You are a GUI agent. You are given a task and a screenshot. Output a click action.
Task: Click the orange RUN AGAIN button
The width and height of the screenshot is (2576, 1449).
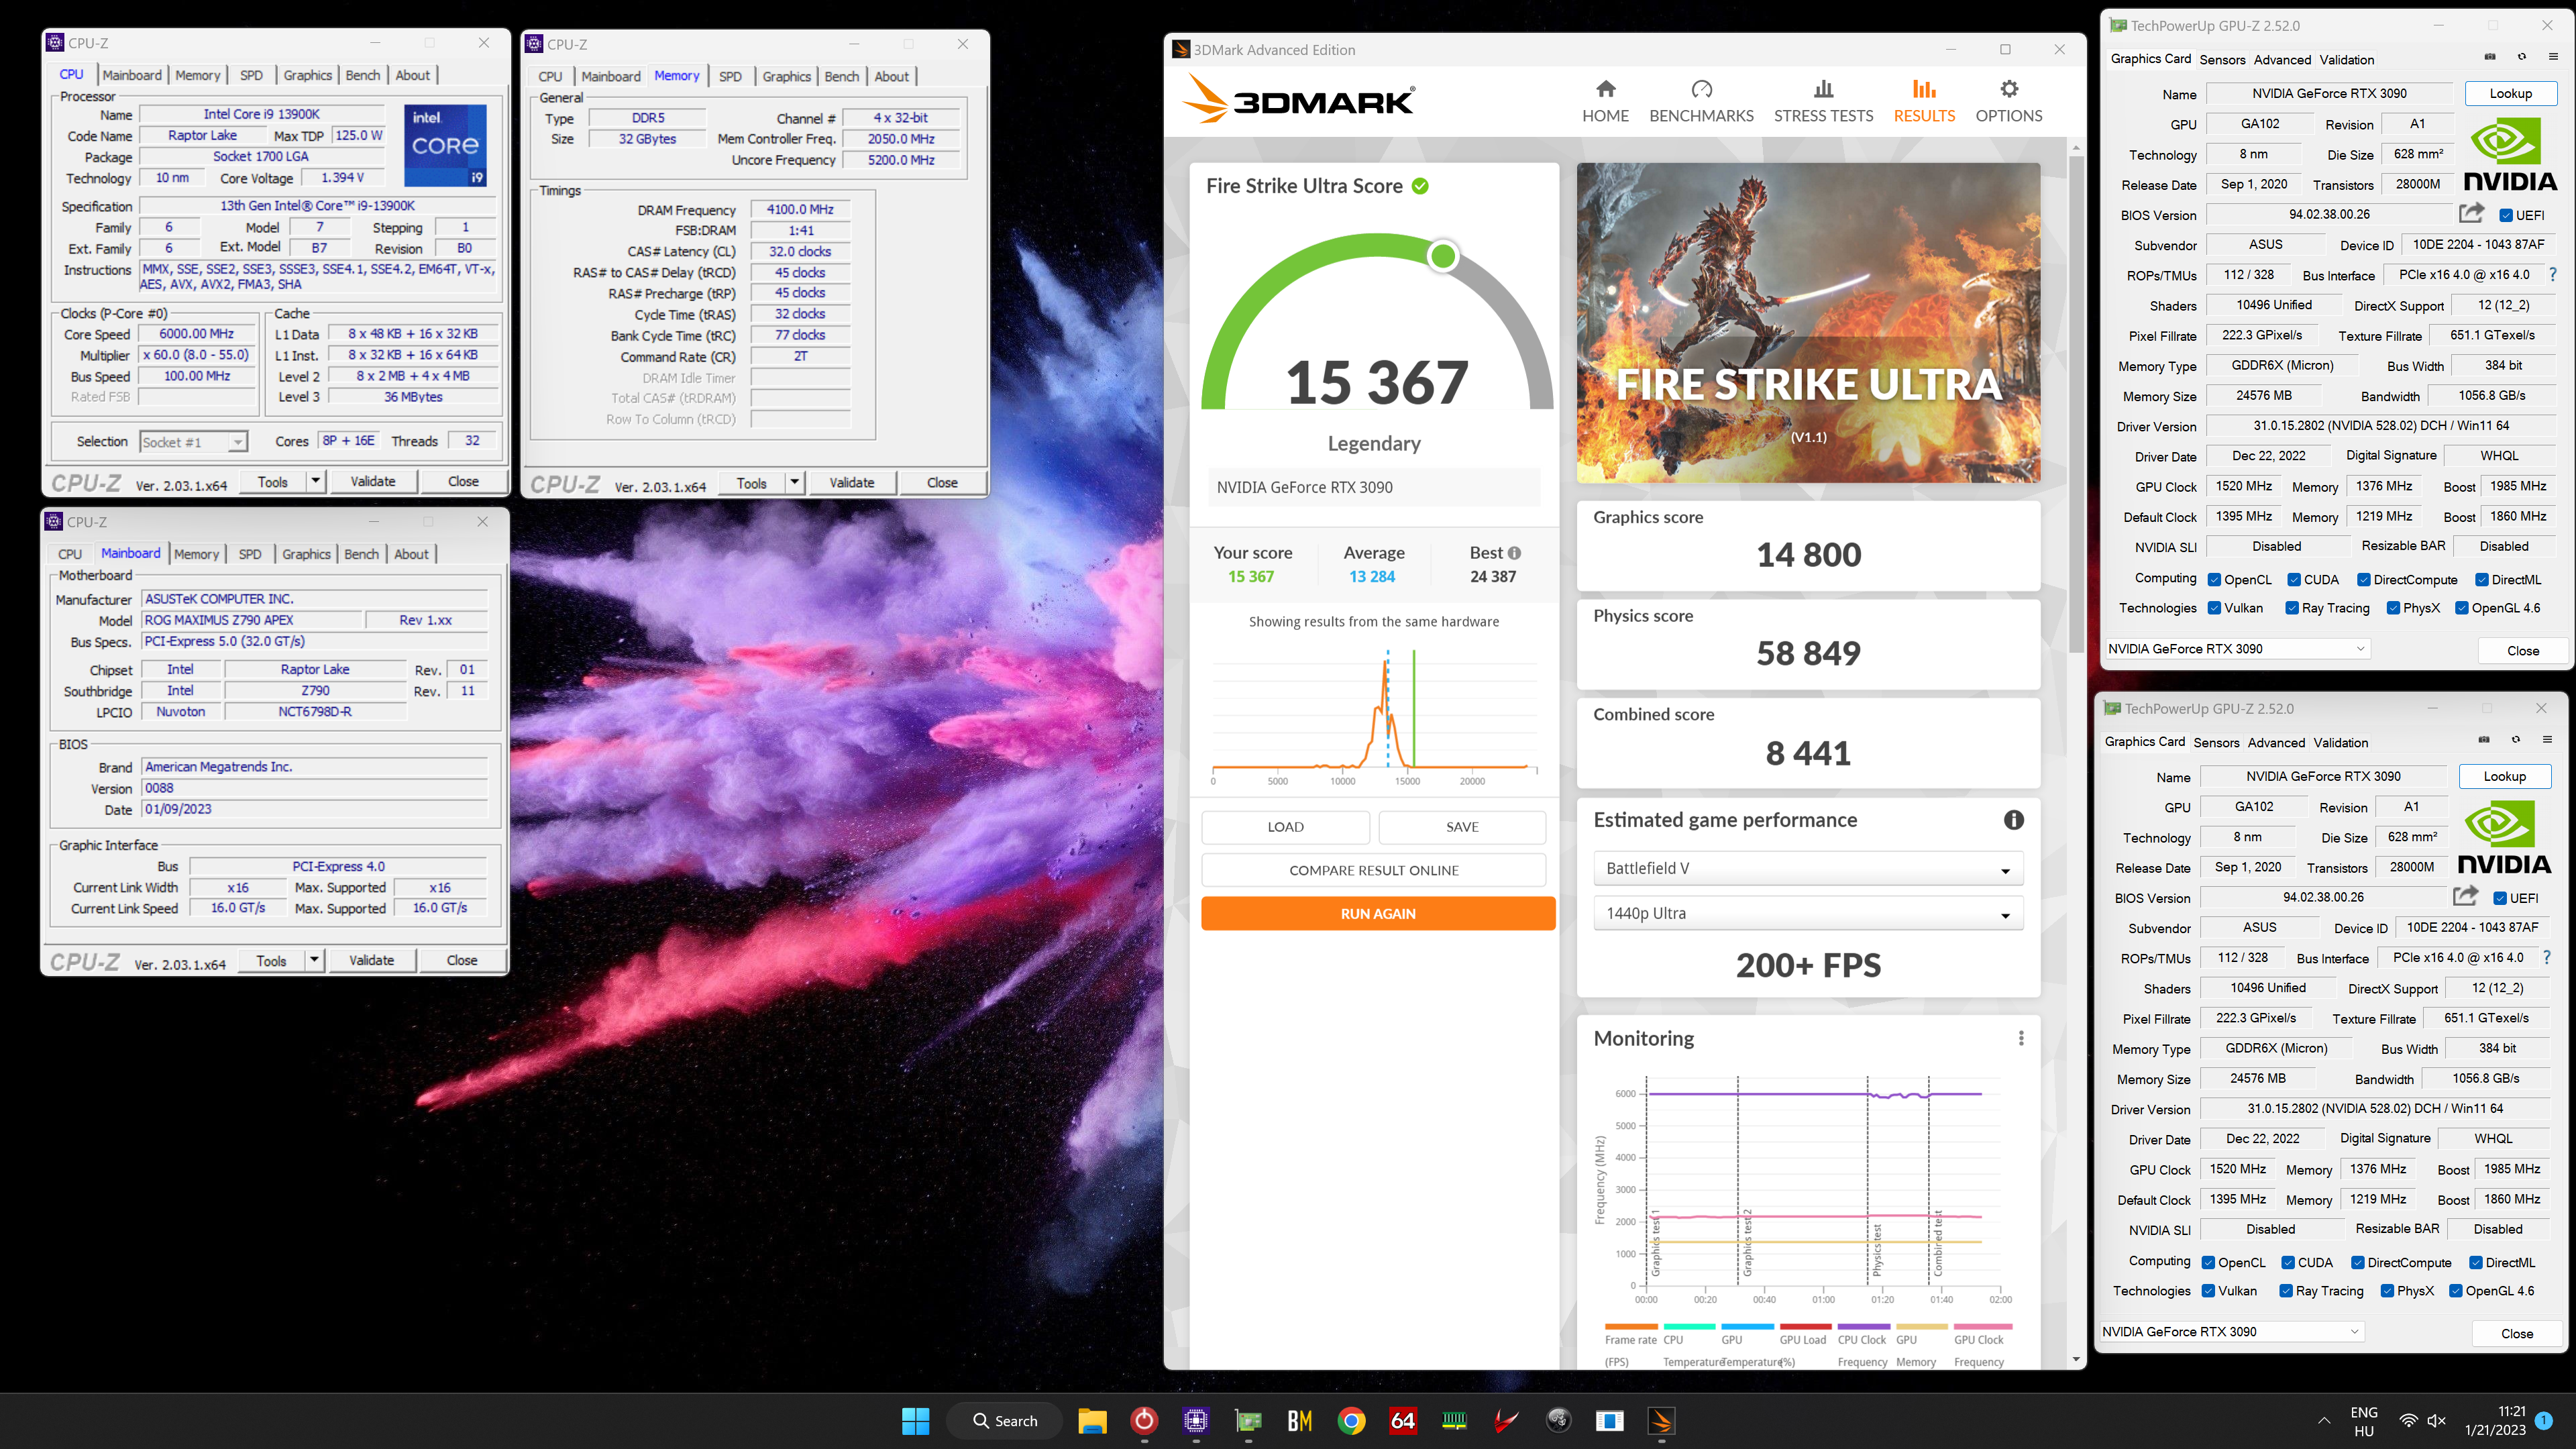1378,913
